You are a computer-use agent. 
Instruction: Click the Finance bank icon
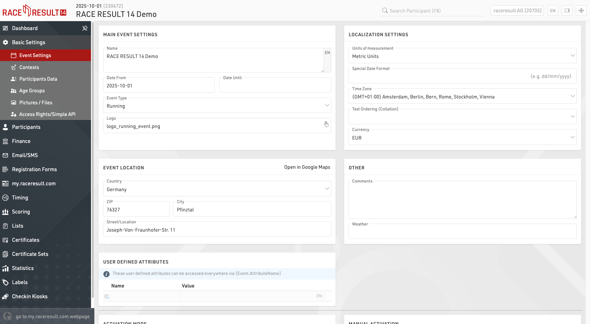(5, 141)
